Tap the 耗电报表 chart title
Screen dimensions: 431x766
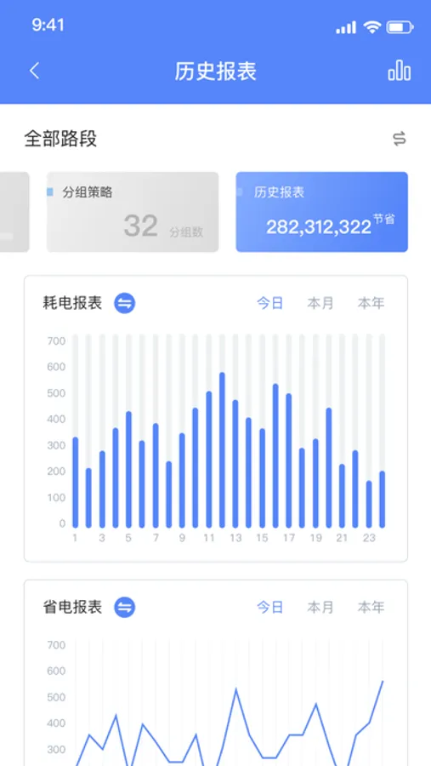[73, 303]
